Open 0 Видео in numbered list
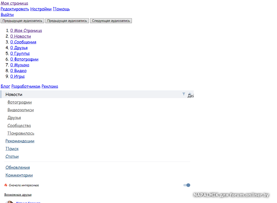This screenshot has height=203, width=277. pos(18,71)
